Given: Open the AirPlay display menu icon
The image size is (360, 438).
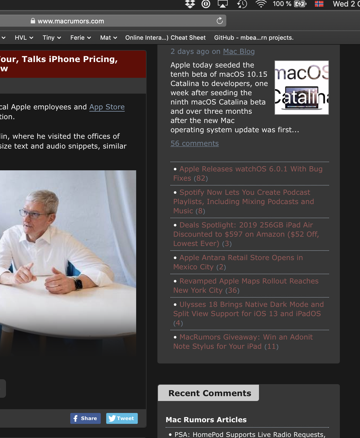Looking at the screenshot, I should tap(222, 4).
